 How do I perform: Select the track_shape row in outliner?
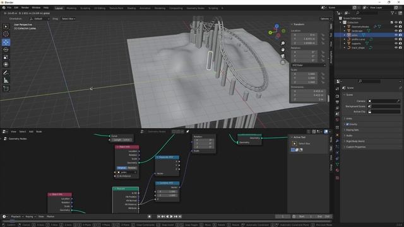click(x=358, y=48)
